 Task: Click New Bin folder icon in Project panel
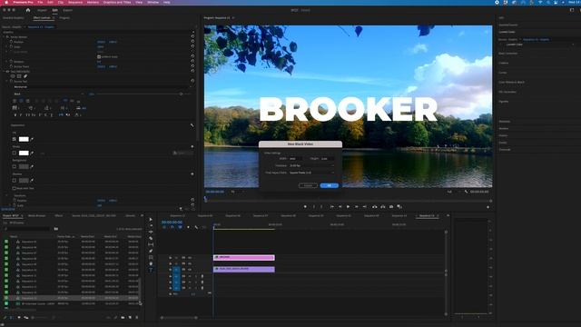coord(123,317)
